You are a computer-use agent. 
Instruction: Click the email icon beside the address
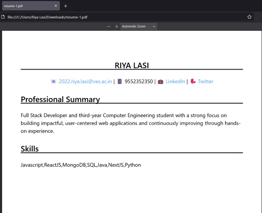coord(54,81)
